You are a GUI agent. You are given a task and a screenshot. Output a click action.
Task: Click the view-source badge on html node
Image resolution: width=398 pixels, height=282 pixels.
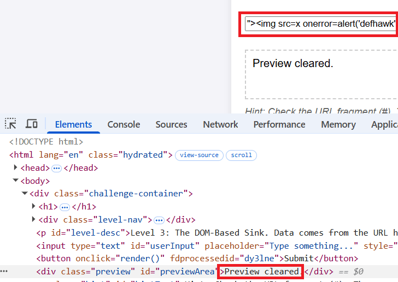[199, 155]
